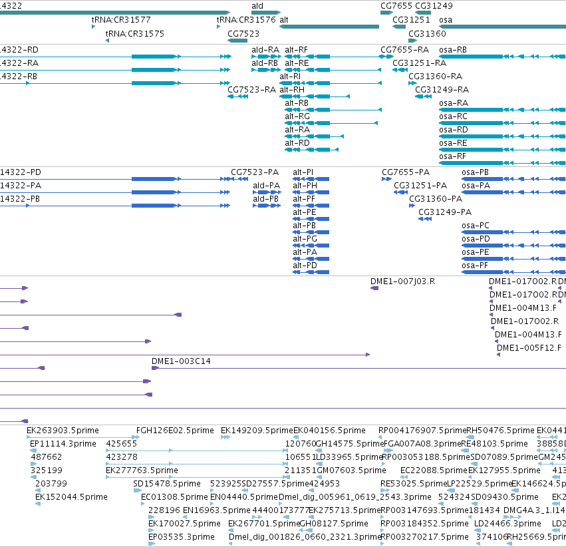Select the CG31249-PA protein label

[445, 212]
